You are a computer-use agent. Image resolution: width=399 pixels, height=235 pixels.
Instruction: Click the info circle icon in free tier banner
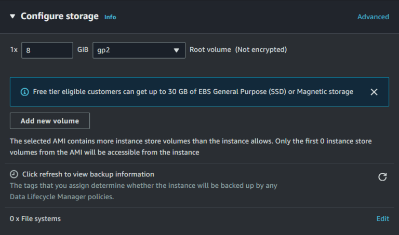[25, 92]
